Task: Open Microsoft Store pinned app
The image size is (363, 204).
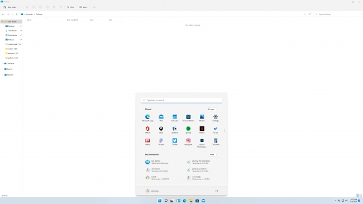Action: click(x=188, y=118)
